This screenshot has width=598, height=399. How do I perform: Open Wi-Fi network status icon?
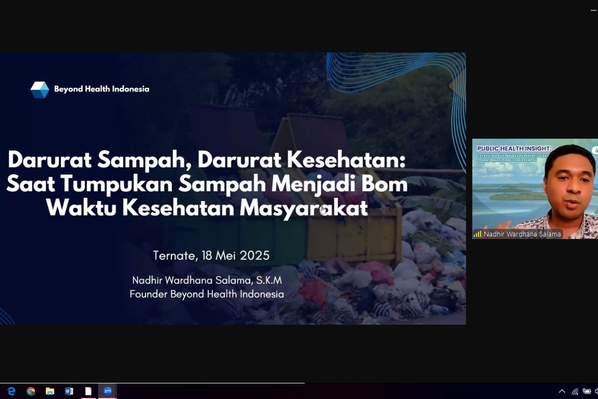pos(575,392)
